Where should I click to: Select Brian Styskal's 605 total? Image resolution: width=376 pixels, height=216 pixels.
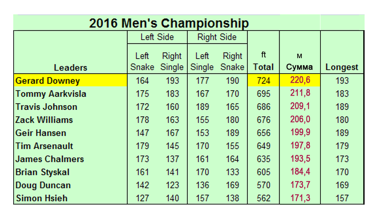(263, 172)
